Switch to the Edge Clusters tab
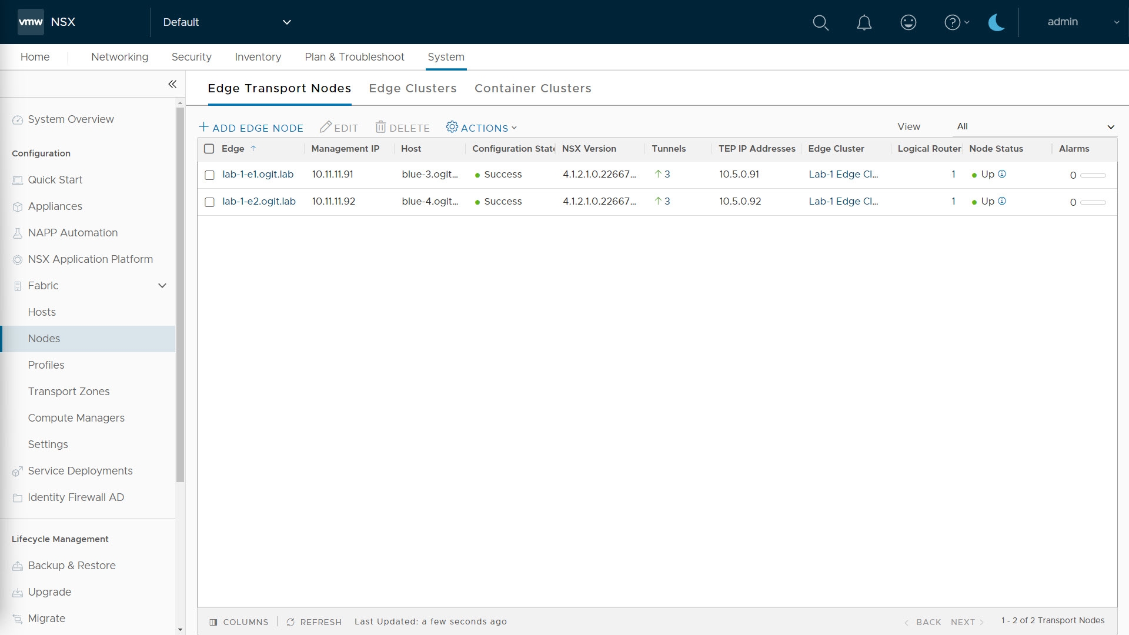1129x635 pixels. (412, 88)
